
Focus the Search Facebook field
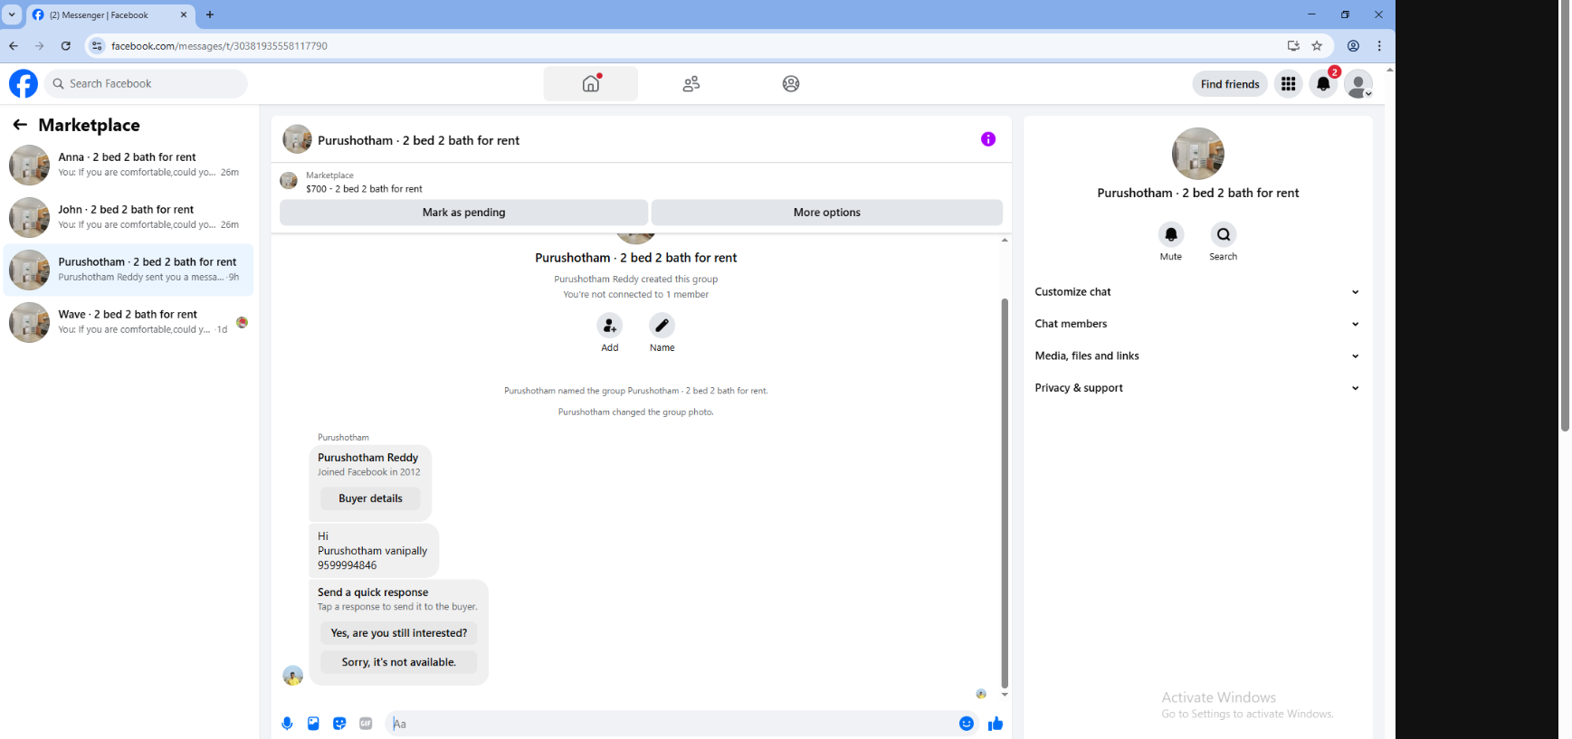146,83
